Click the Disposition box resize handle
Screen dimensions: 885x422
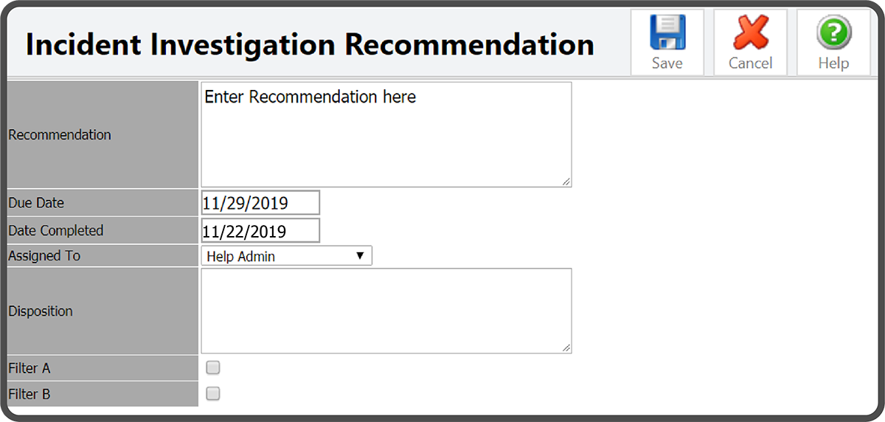pos(566,347)
